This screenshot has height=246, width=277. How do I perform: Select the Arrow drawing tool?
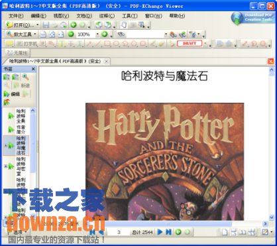pos(89,43)
